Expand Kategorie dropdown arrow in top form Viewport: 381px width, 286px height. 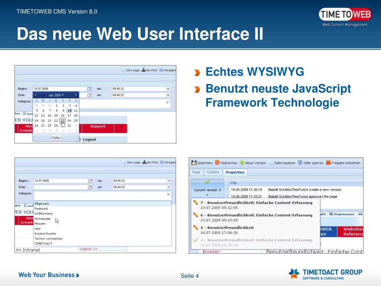coord(167,103)
